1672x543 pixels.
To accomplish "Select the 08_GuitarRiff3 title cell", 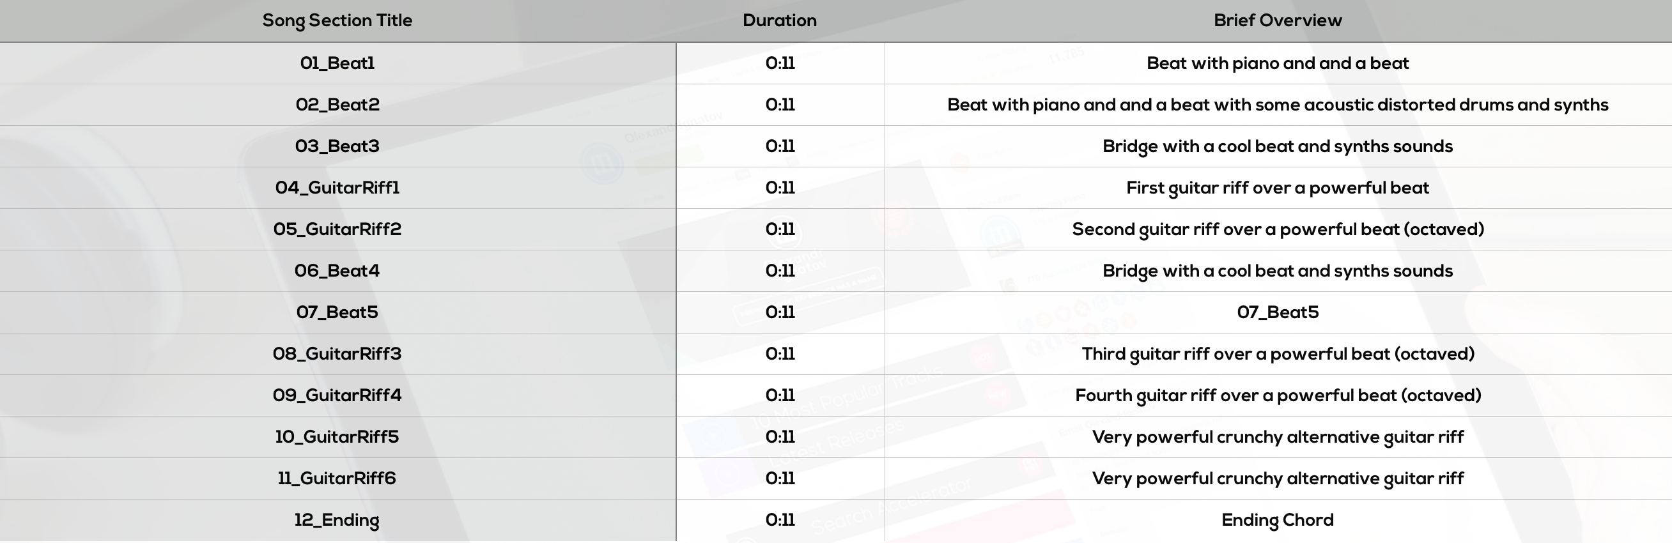I will pyautogui.click(x=337, y=354).
